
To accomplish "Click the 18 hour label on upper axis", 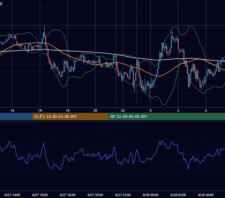I will coord(67,111).
